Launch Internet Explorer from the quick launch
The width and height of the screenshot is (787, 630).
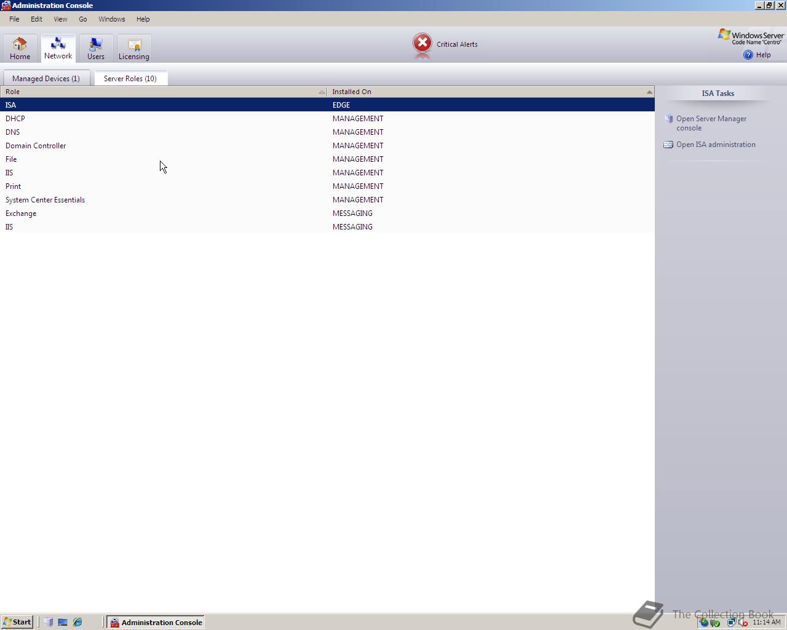[77, 622]
